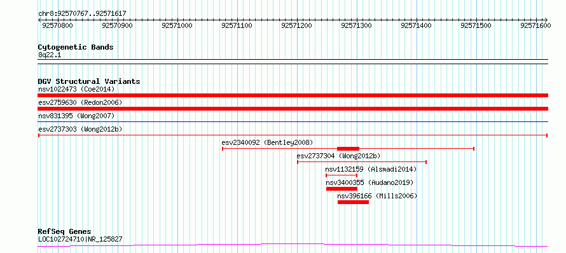Select the esv2759630 (Redon2006) variant bar
Screen dimensions: 566x253
click(293, 109)
